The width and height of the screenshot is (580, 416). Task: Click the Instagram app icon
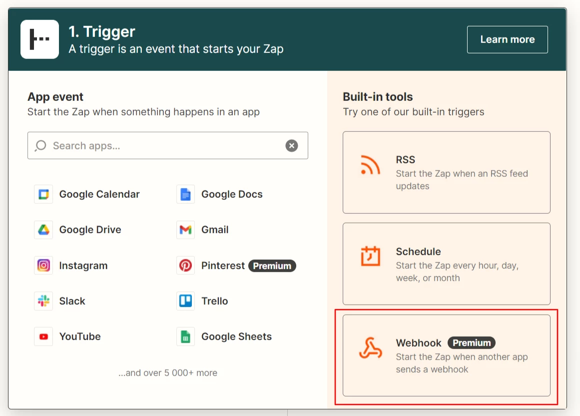point(43,266)
